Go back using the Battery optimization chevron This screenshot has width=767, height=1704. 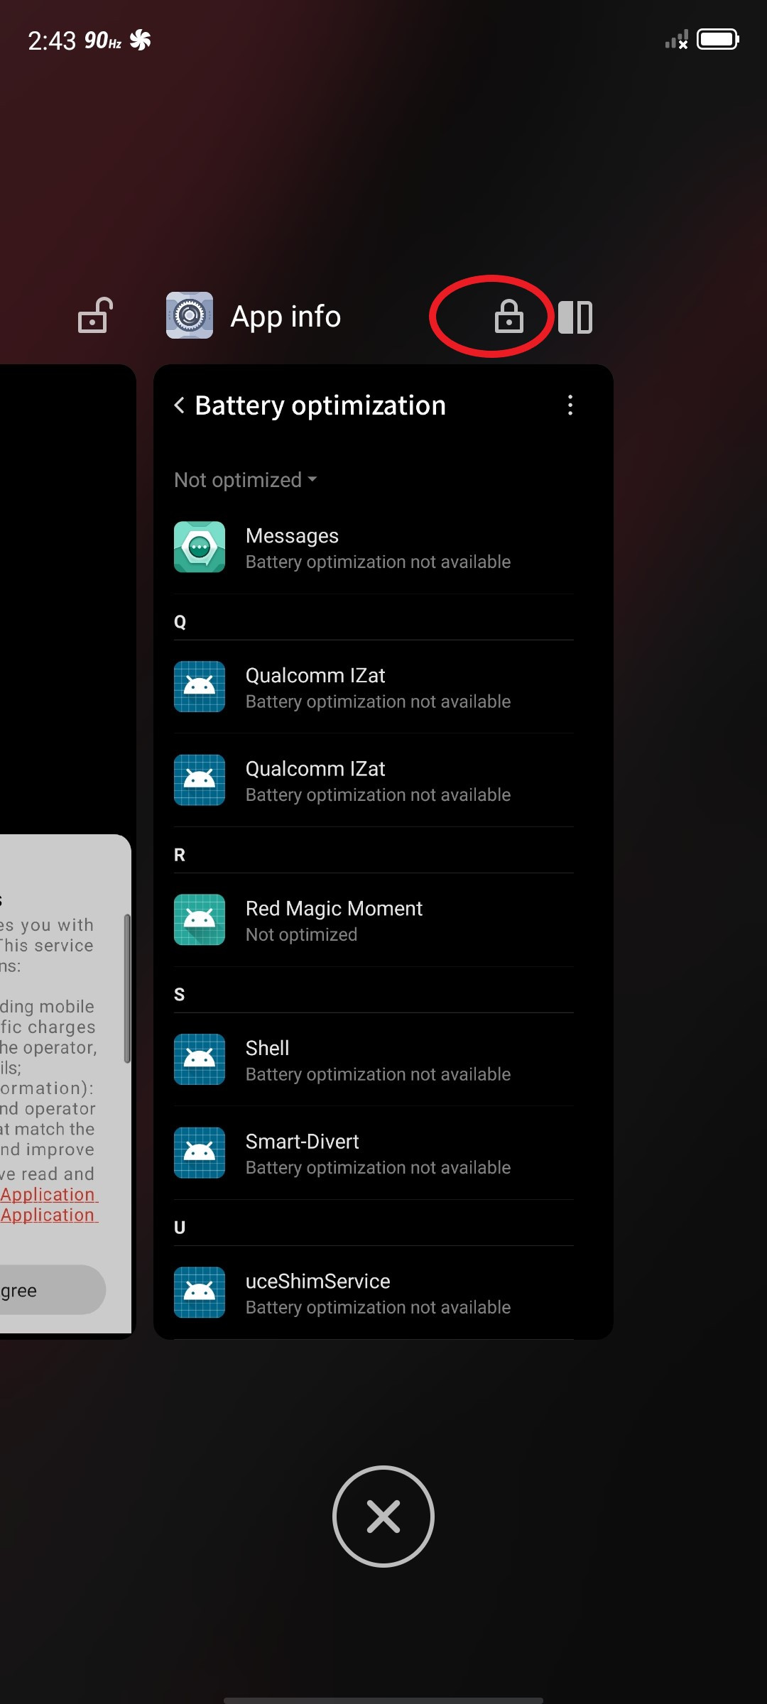tap(180, 405)
